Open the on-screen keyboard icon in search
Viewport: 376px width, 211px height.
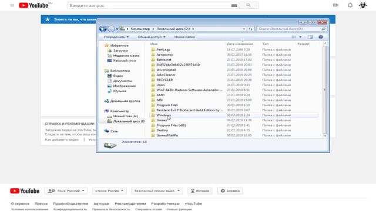point(234,5)
